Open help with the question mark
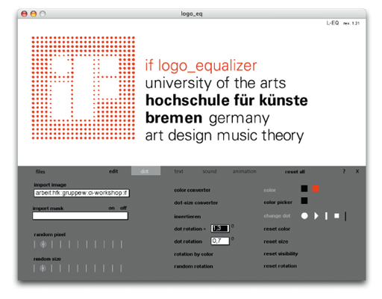 tap(344, 171)
